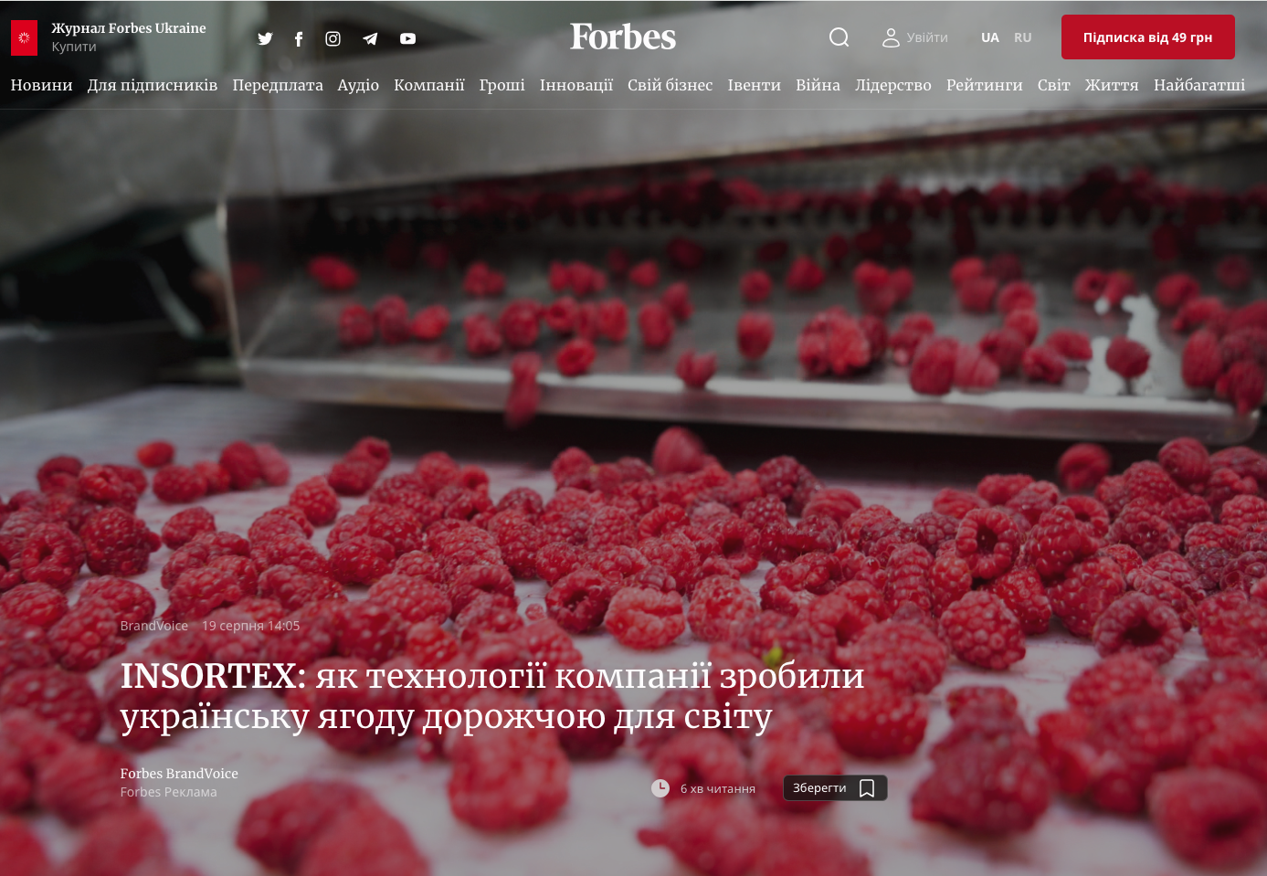Screen dimensions: 1267x876
Task: Open the Telegram channel icon
Action: 370,38
